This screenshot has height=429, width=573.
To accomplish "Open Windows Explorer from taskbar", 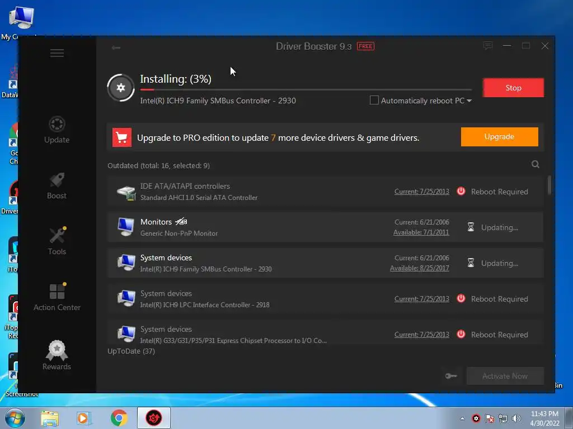I will coord(50,418).
